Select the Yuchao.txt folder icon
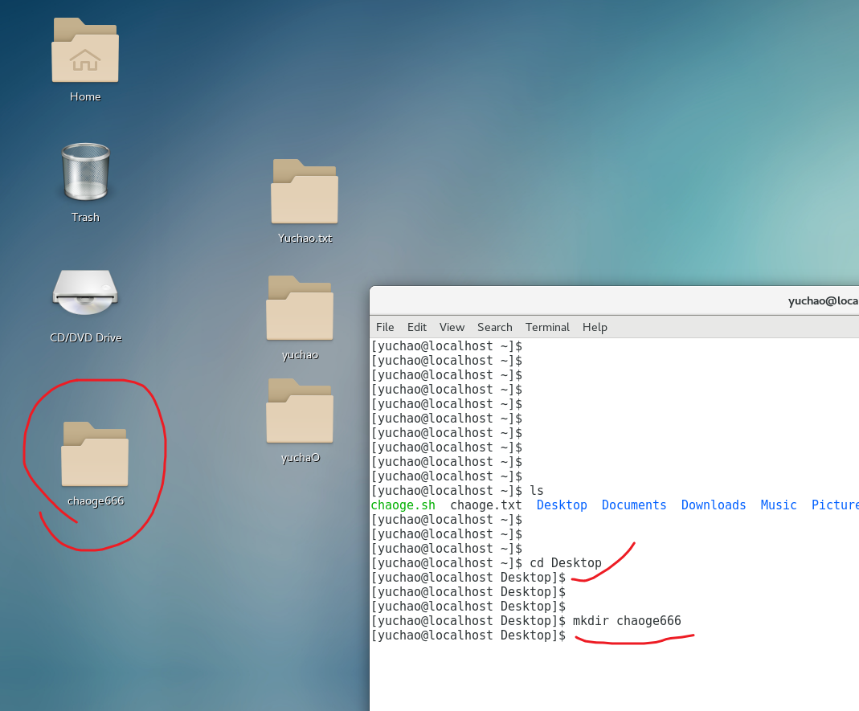Viewport: 859px width, 711px height. [x=305, y=193]
